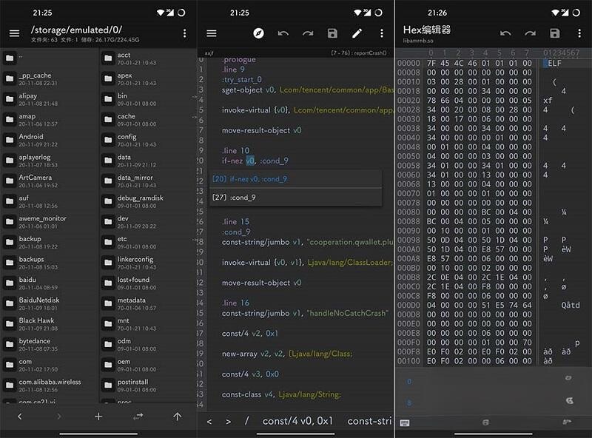Screen dimensions: 592x438
Task: Open the bin folder
Action: [147, 99]
